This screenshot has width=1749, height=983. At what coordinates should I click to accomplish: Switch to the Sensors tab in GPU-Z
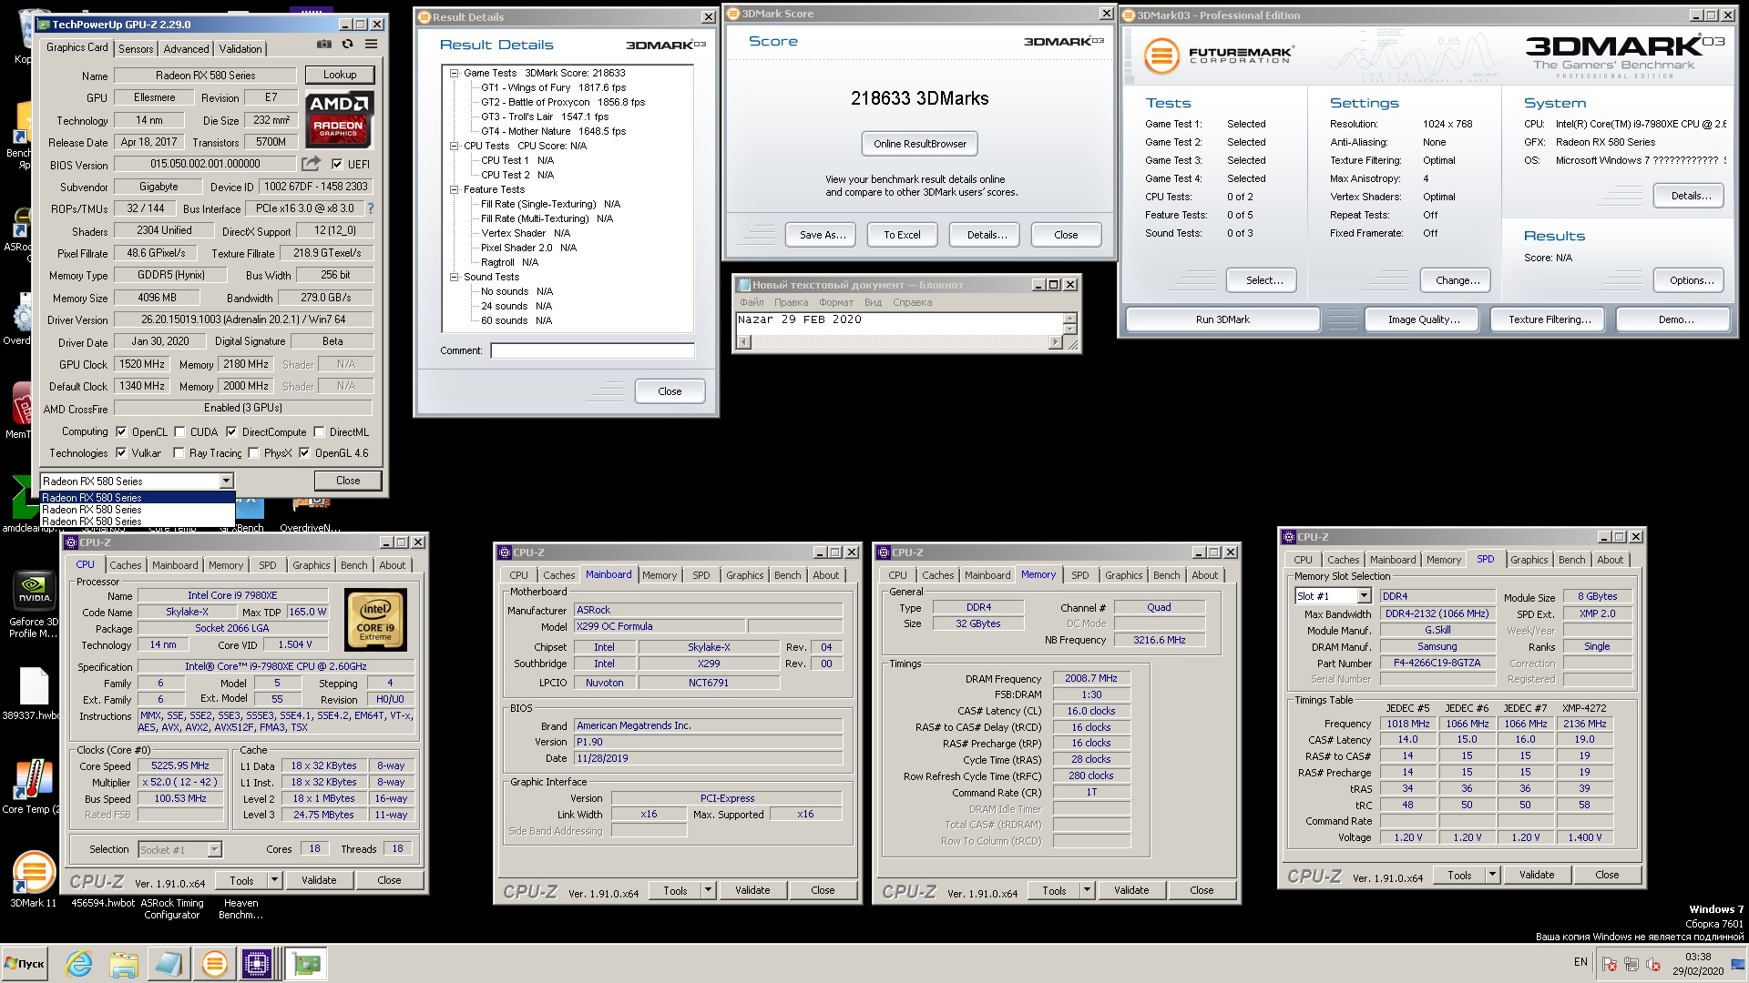[x=136, y=49]
